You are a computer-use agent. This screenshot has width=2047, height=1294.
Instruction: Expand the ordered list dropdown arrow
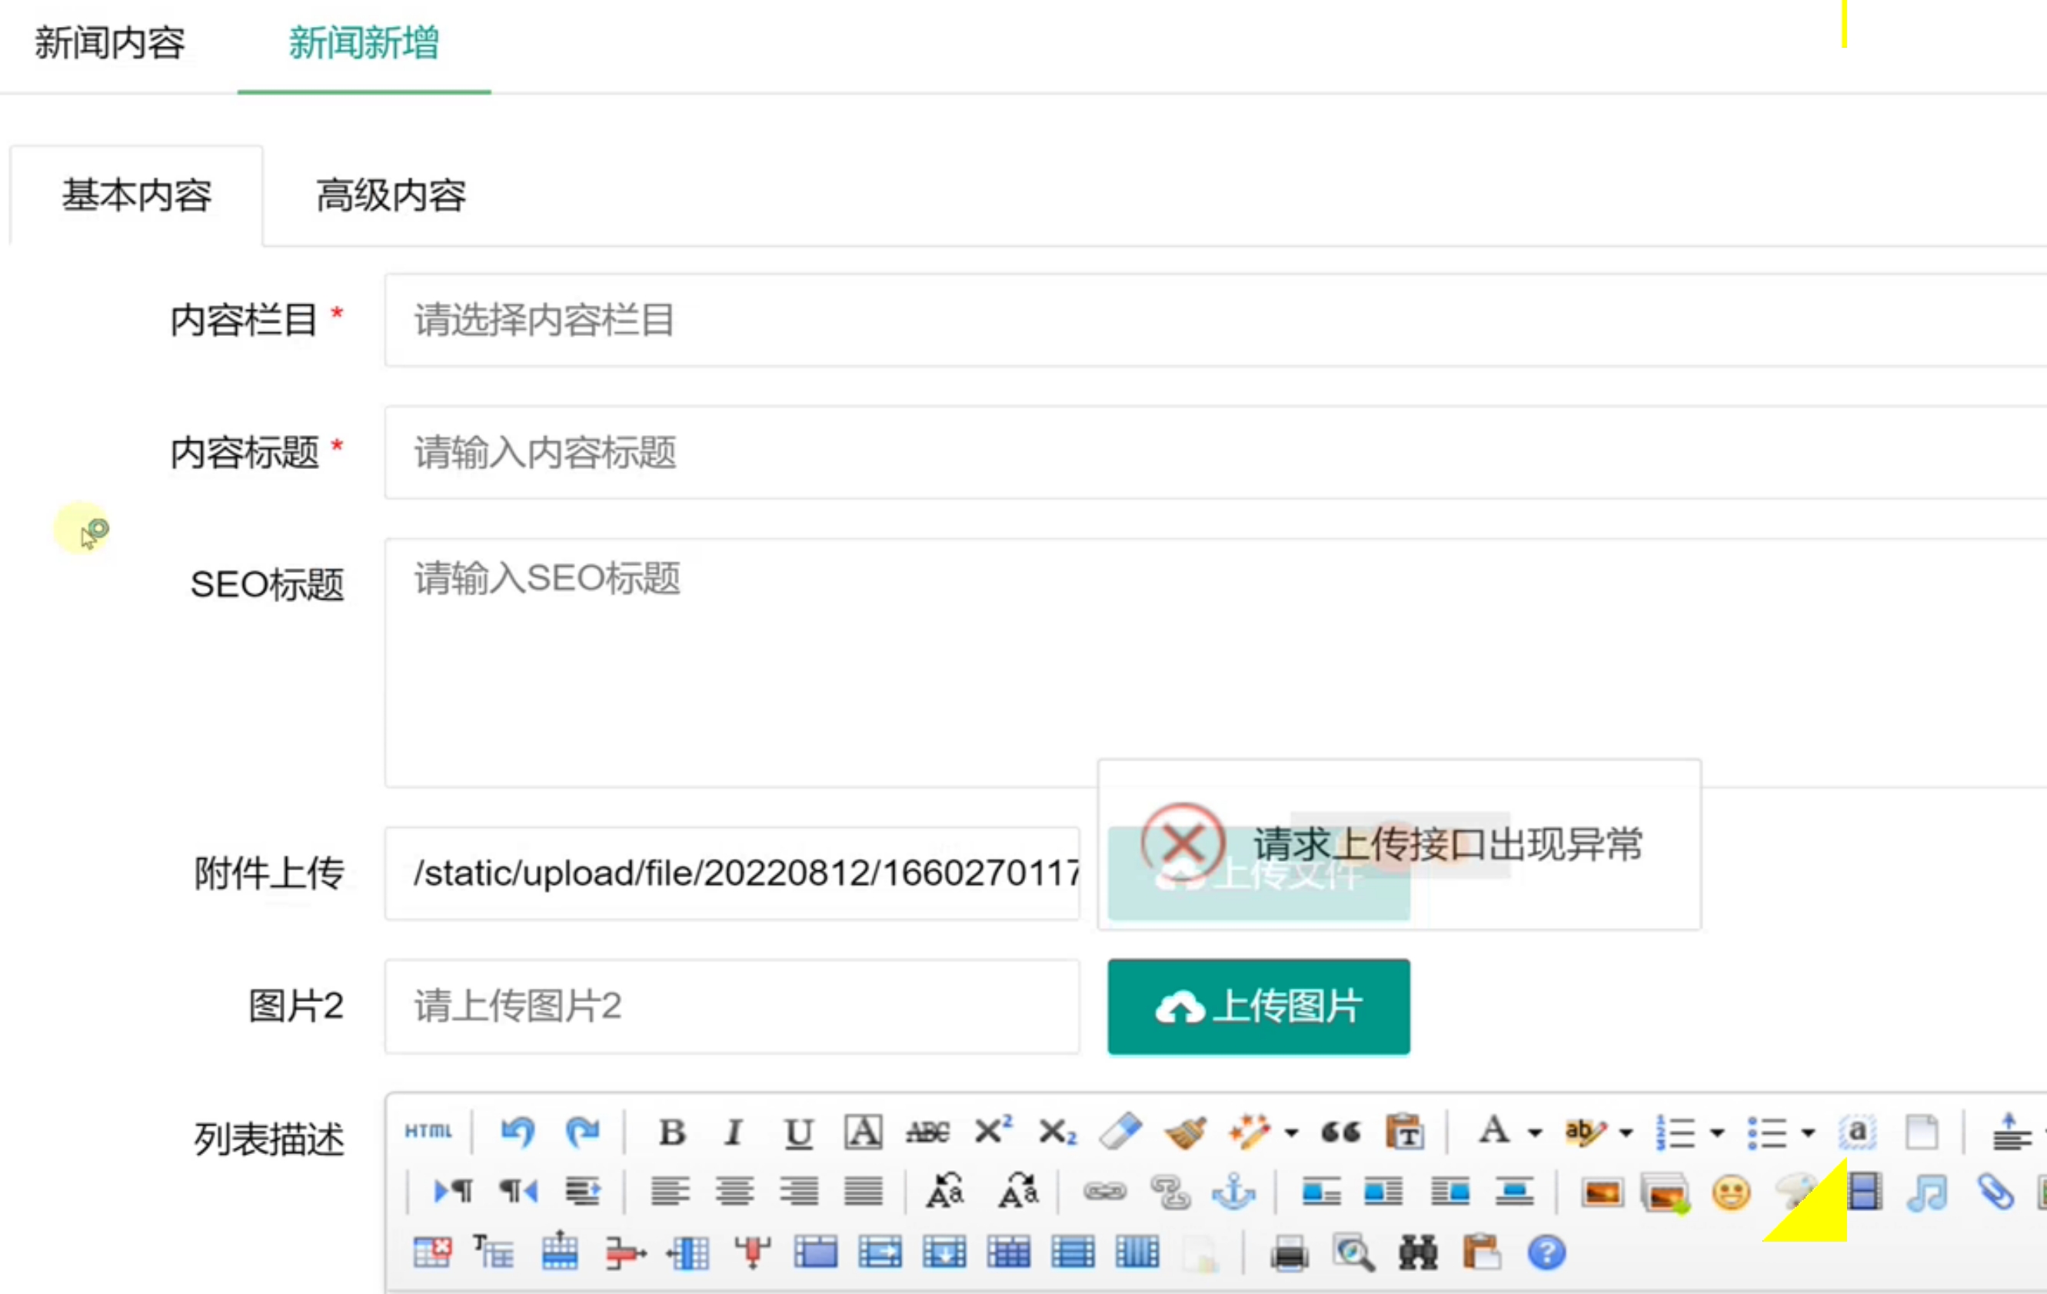[1717, 1133]
